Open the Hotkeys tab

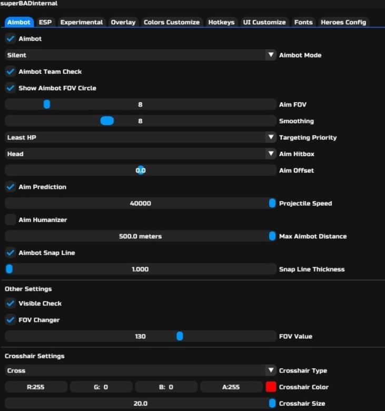coord(221,22)
